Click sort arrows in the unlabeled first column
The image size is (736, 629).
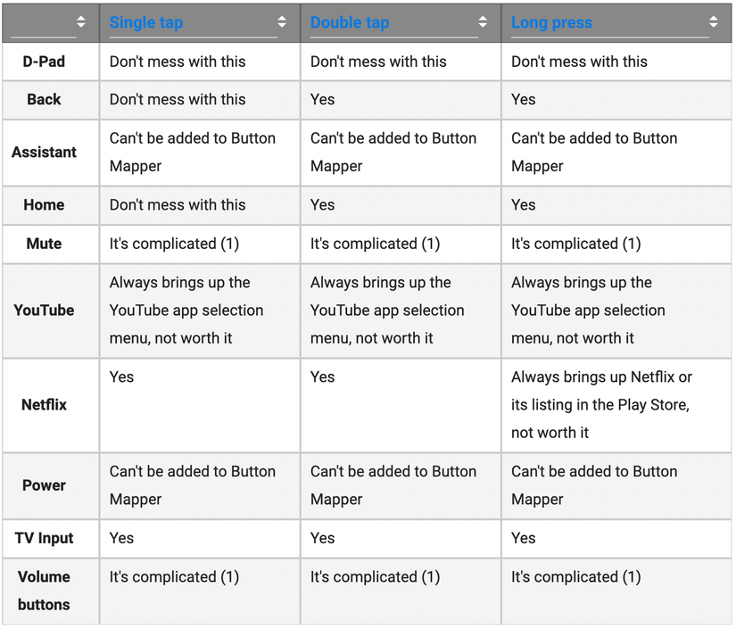(x=80, y=22)
